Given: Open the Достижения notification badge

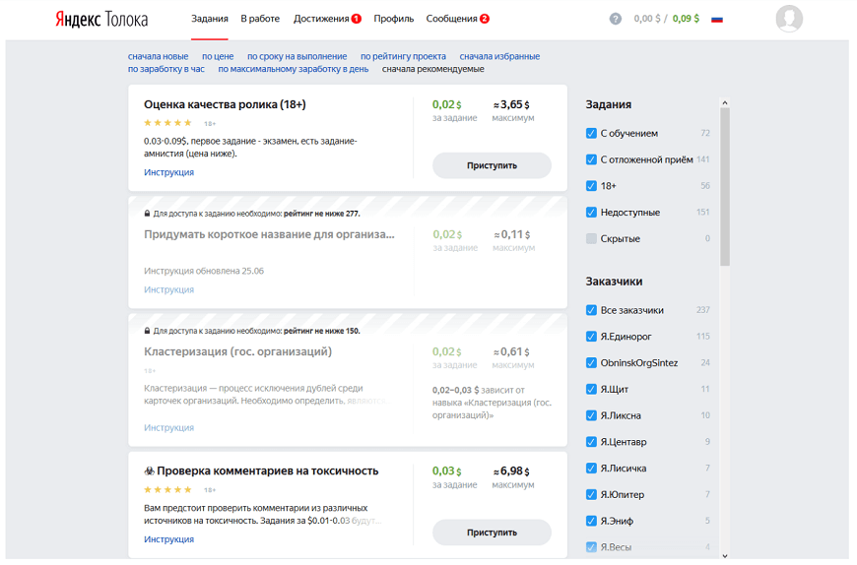Looking at the screenshot, I should click(x=357, y=19).
